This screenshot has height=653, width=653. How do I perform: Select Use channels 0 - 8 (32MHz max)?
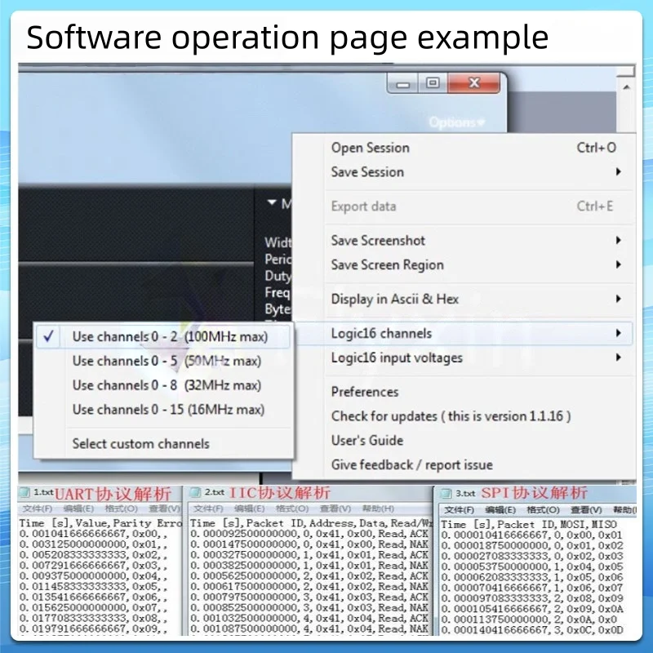pos(163,385)
